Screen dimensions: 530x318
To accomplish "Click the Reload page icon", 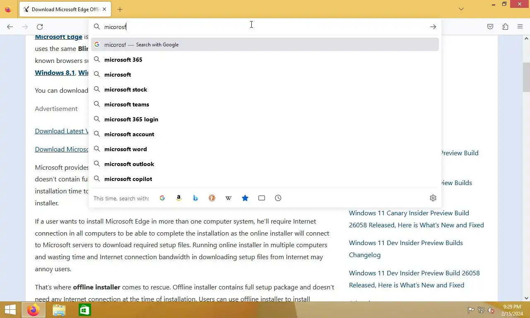I will 40,27.
